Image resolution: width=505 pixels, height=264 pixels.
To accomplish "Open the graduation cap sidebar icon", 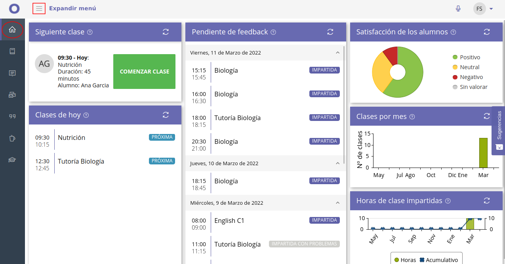I will [12, 160].
